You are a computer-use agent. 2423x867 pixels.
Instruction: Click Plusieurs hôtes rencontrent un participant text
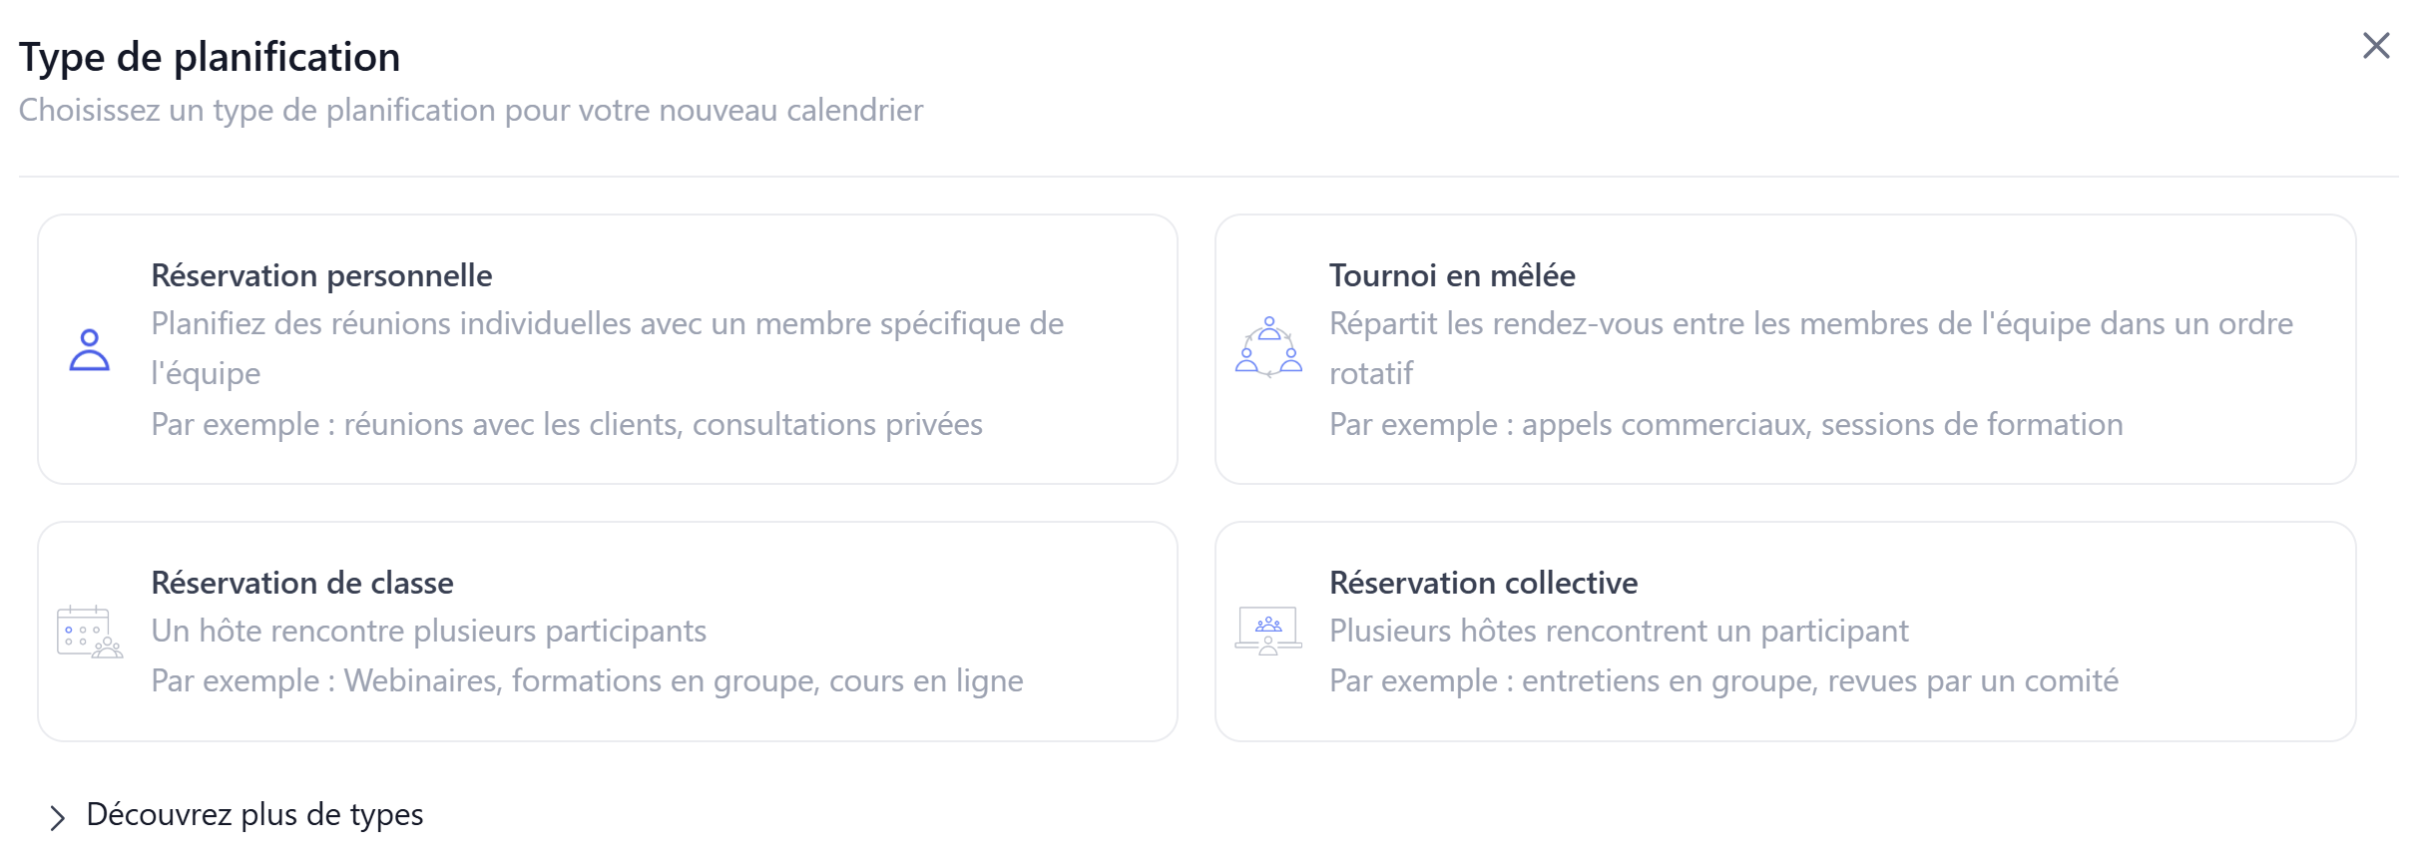(x=1619, y=631)
